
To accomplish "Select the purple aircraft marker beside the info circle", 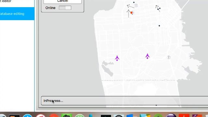I will (x=147, y=56).
